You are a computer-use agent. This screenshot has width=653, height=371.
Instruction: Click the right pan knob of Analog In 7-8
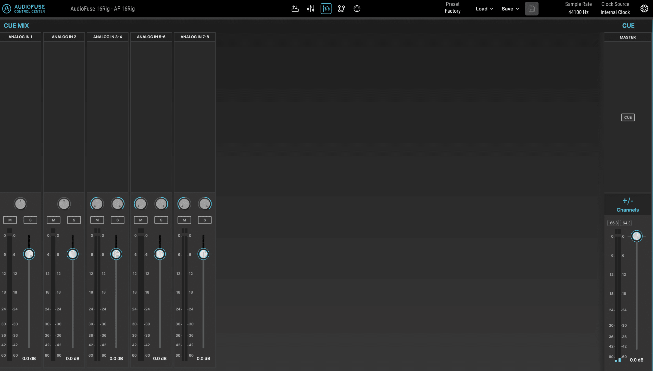click(205, 204)
